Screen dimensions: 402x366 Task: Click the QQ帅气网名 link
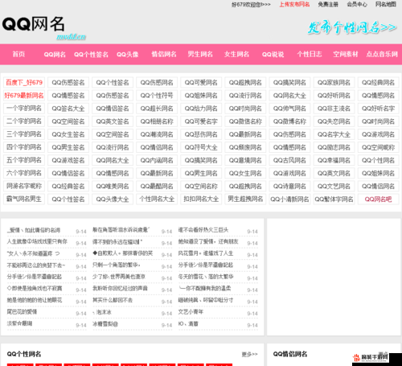pos(289,109)
